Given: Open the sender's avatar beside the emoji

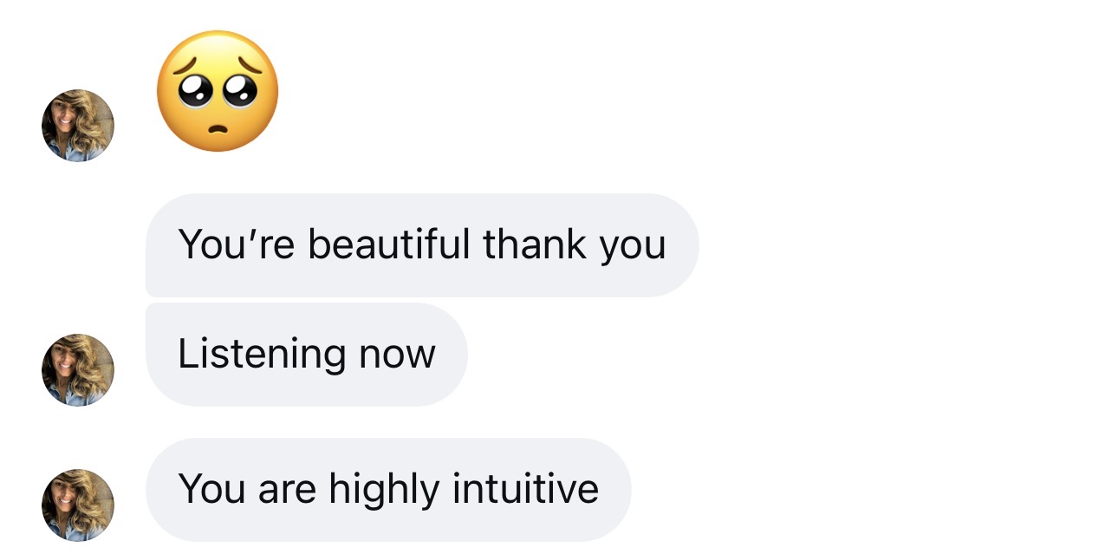Looking at the screenshot, I should pyautogui.click(x=78, y=126).
